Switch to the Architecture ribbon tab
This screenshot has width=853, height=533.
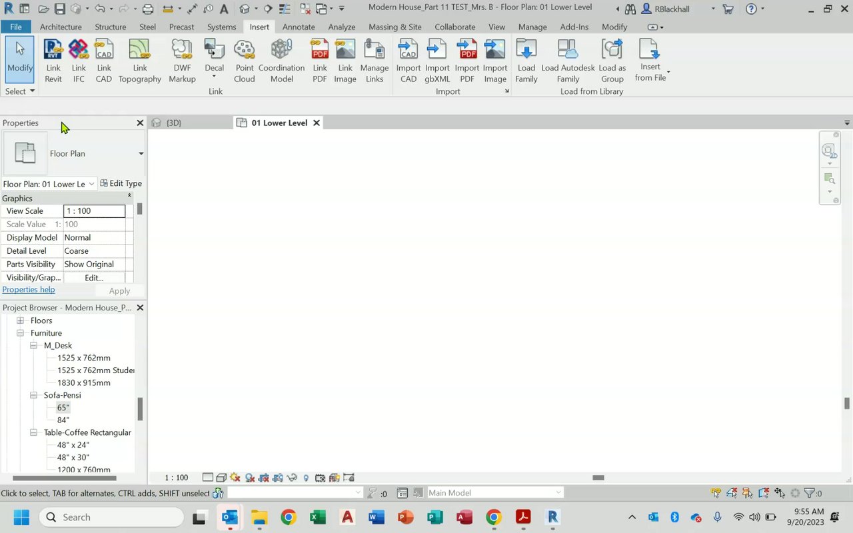click(x=61, y=27)
